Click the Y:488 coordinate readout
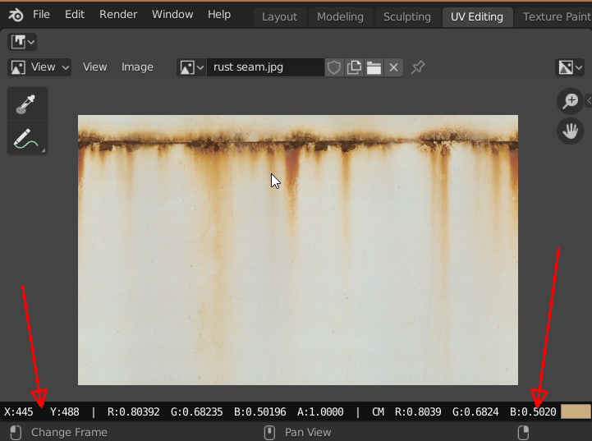The image size is (592, 441). pos(65,411)
